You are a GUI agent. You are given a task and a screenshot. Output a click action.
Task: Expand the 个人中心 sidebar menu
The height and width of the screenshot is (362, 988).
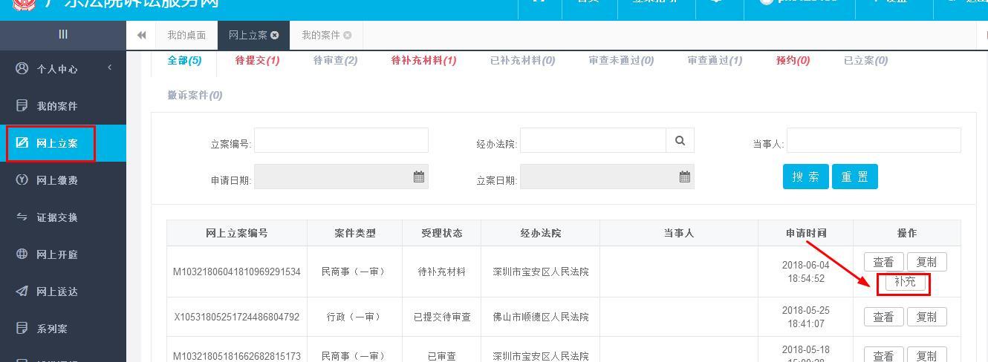[63, 69]
